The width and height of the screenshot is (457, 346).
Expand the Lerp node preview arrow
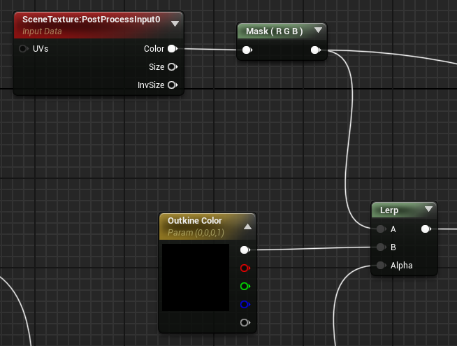(x=428, y=209)
